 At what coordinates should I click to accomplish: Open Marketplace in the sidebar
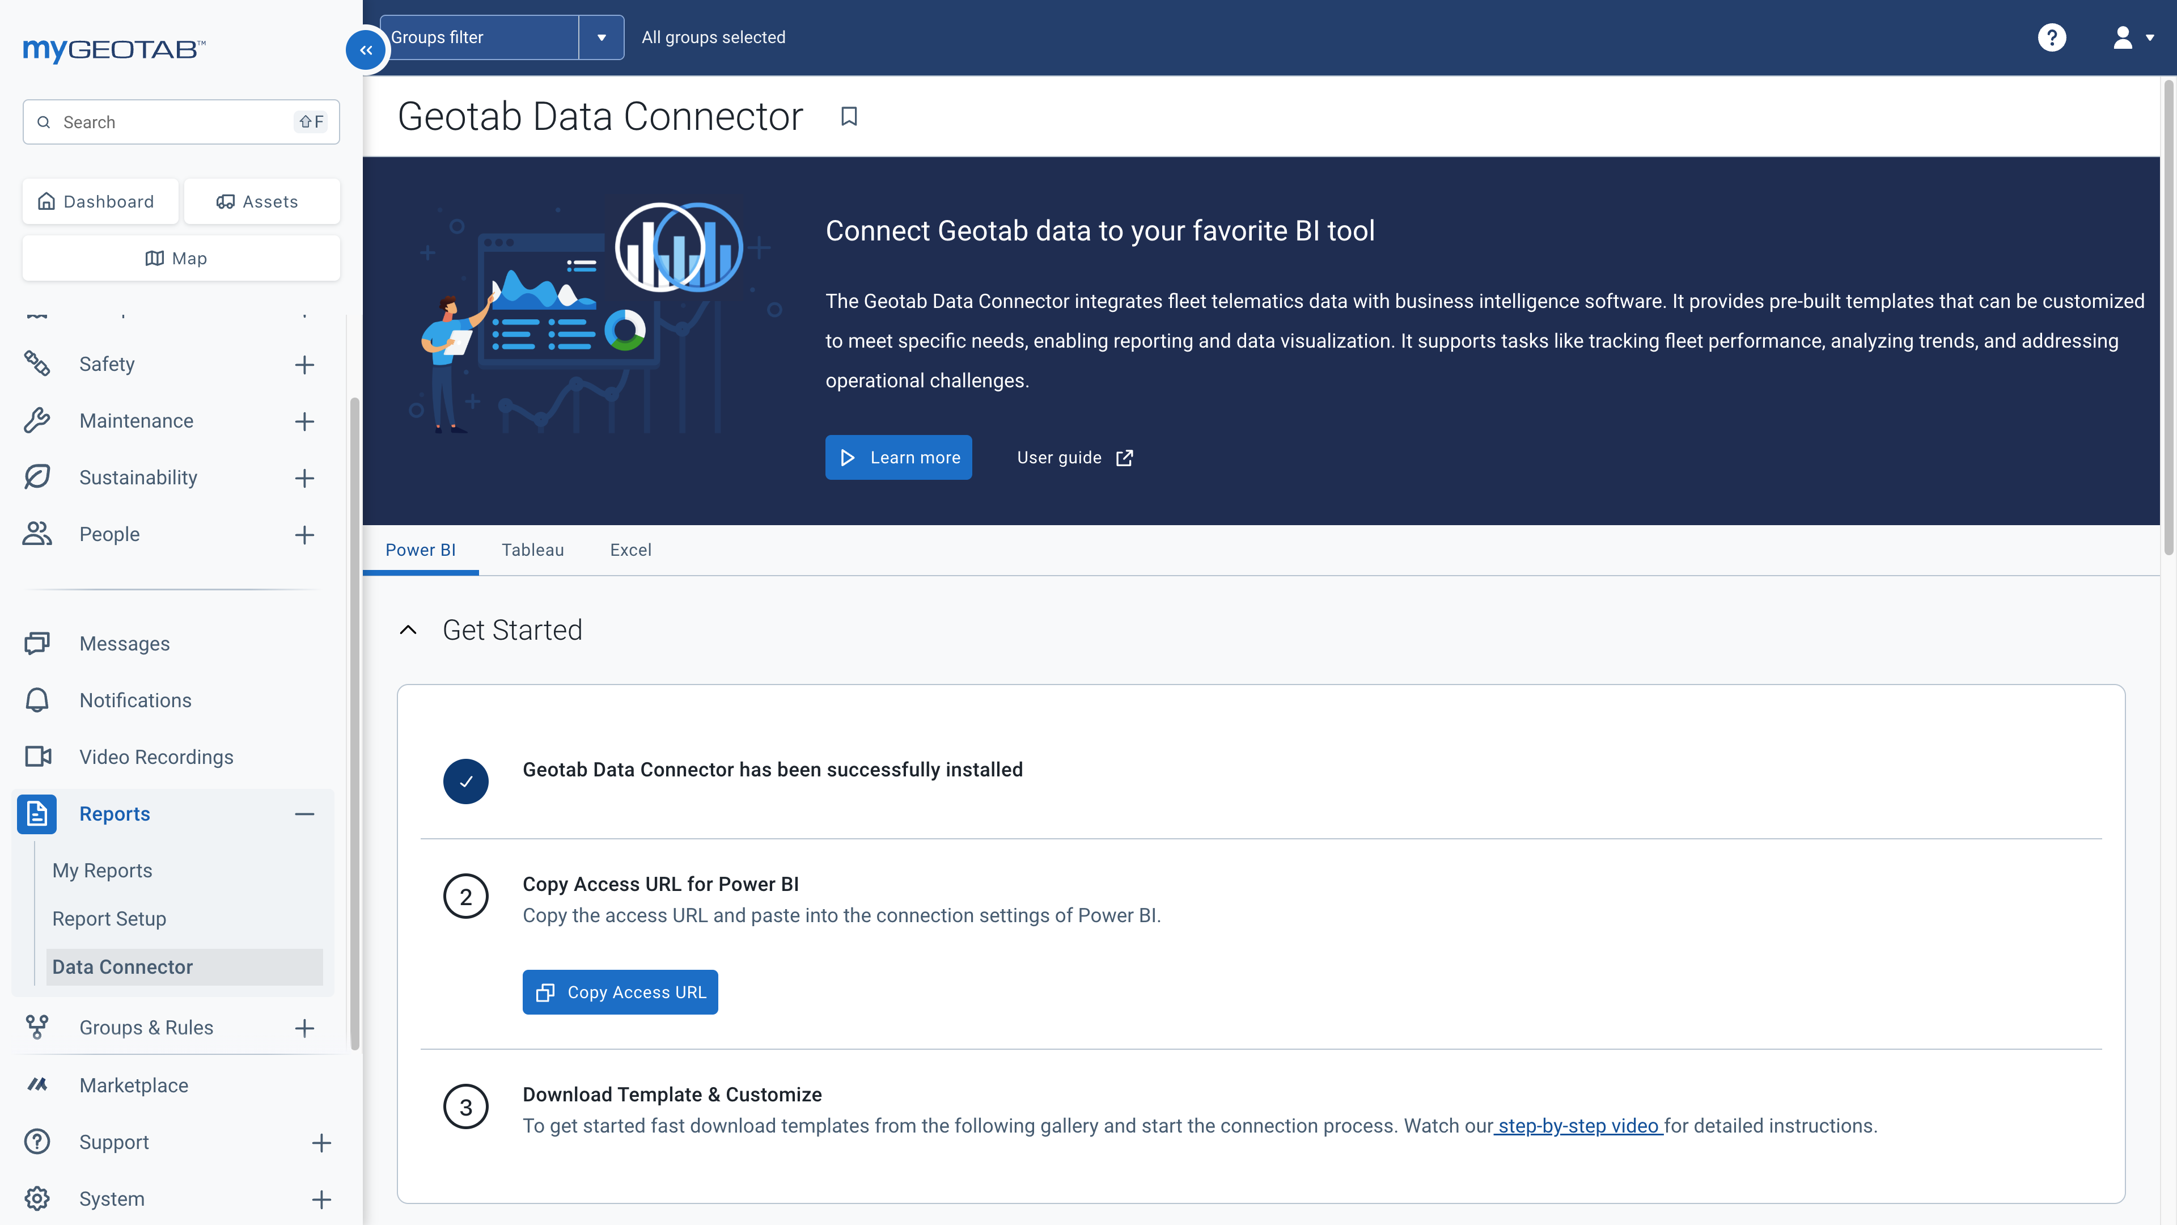[134, 1085]
